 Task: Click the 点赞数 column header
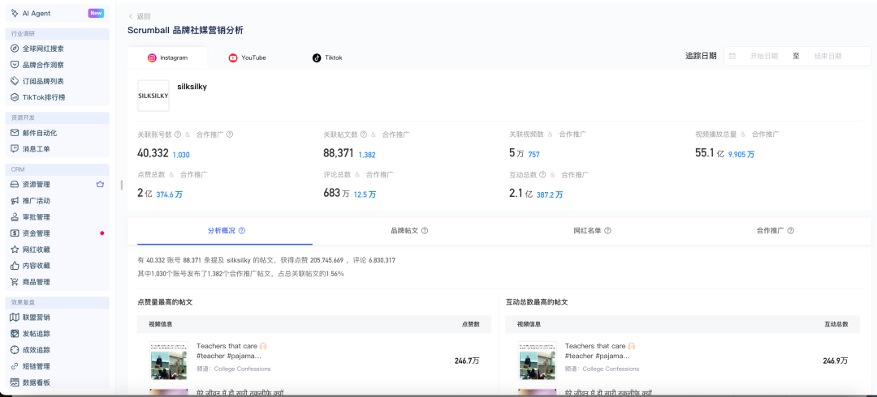470,324
